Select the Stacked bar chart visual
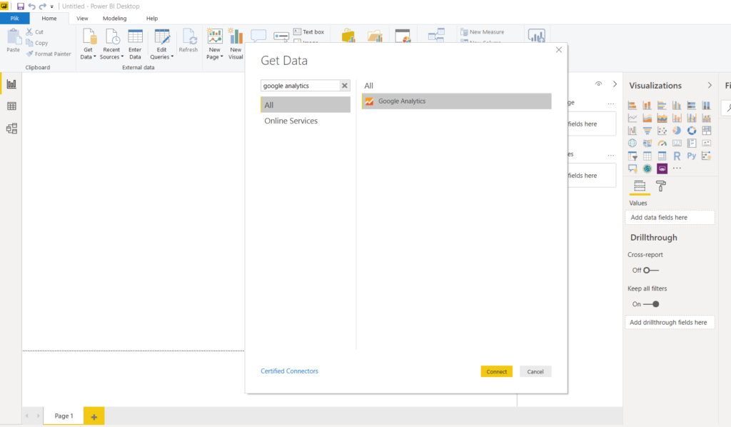The height and width of the screenshot is (427, 731). tap(632, 106)
